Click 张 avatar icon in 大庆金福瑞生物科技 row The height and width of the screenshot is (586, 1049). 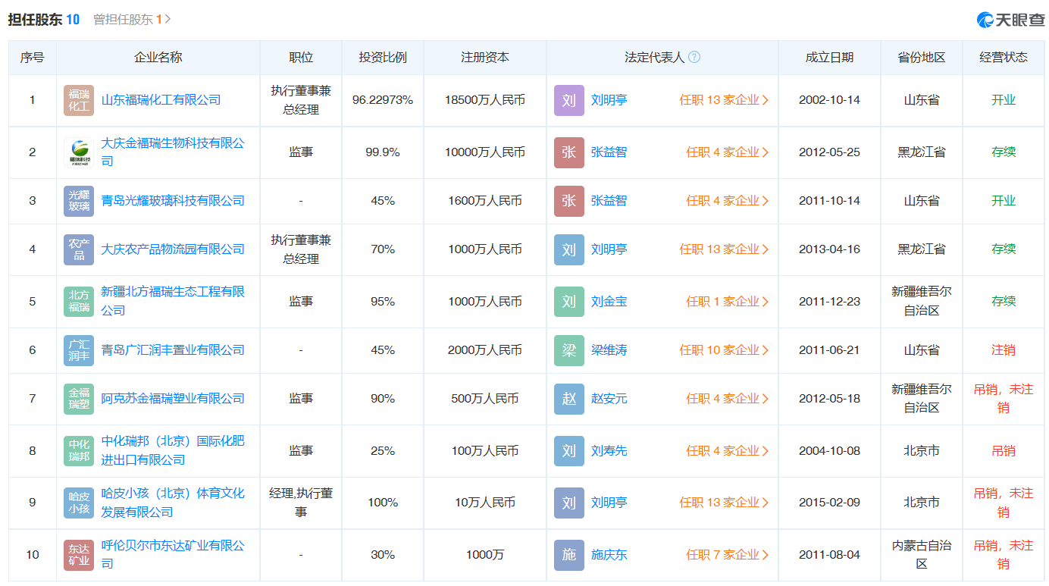[569, 152]
